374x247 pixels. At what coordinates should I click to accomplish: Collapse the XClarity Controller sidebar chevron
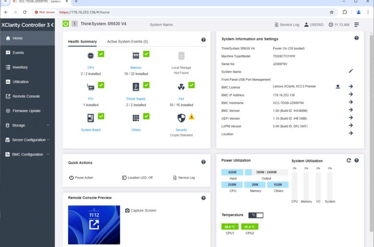52,25
